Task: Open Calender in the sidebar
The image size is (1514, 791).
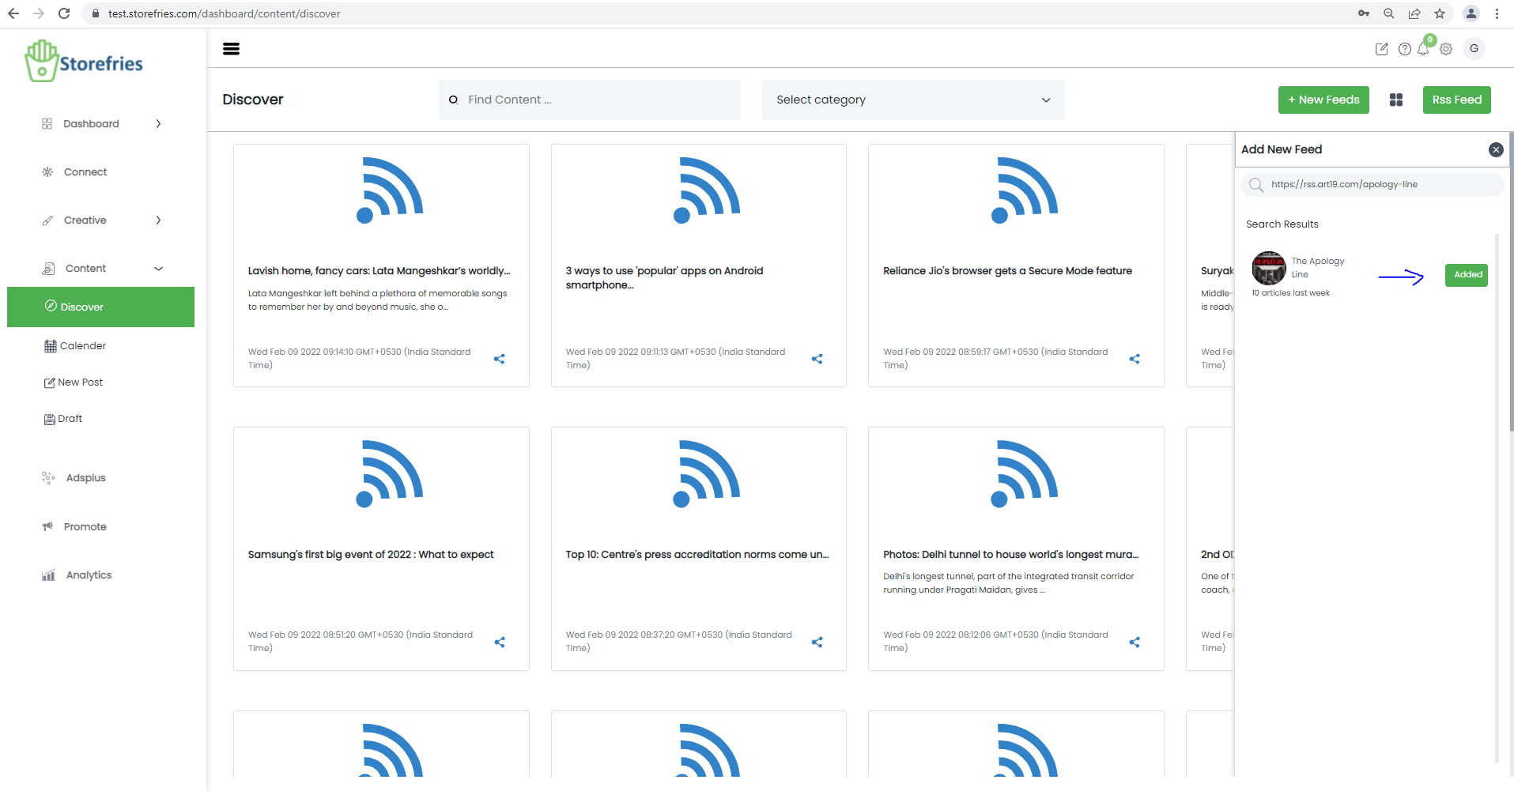Action: coord(75,346)
